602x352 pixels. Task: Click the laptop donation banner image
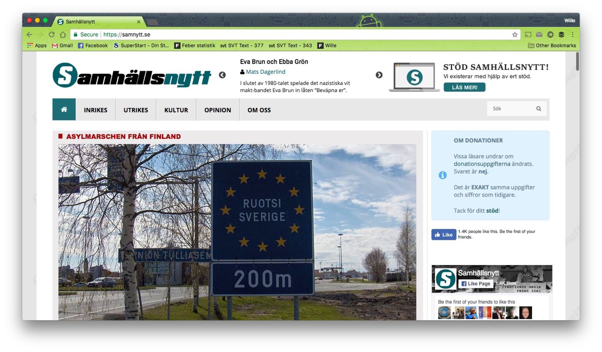click(x=414, y=77)
